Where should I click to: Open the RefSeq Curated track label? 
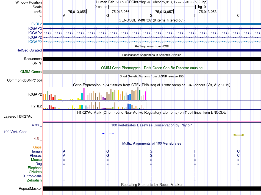point(29,50)
